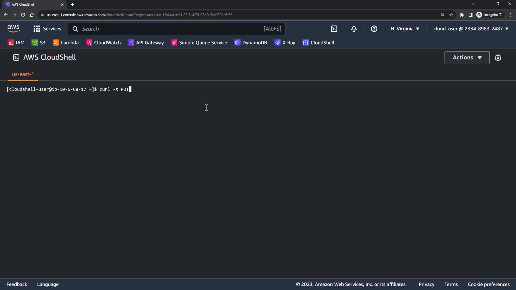Open Lambda favorite shortcut
The image size is (516, 290).
click(66, 43)
